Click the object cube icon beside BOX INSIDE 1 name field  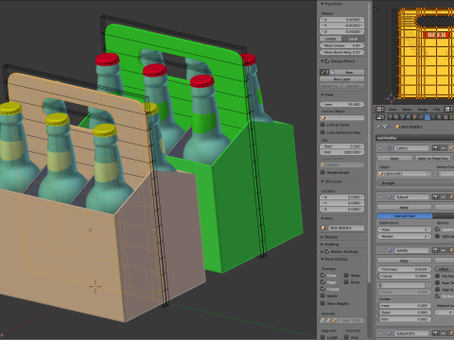[x=323, y=228]
